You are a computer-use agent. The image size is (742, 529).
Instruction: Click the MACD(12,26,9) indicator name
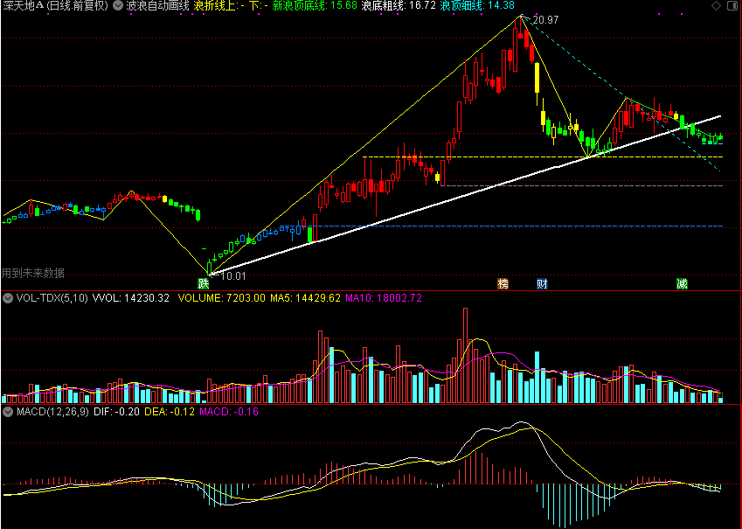[x=52, y=412]
